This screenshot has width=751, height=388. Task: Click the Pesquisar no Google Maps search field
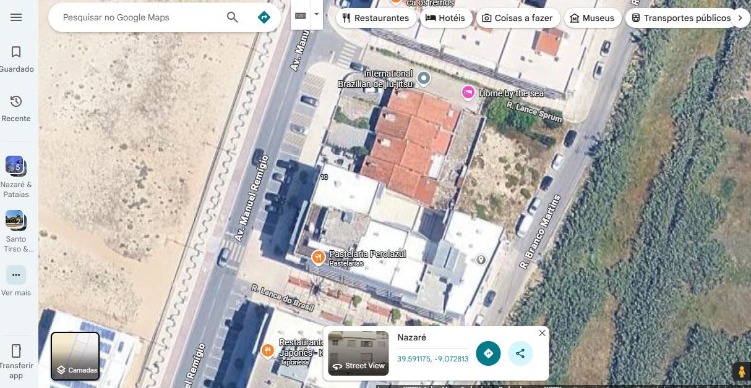[139, 17]
